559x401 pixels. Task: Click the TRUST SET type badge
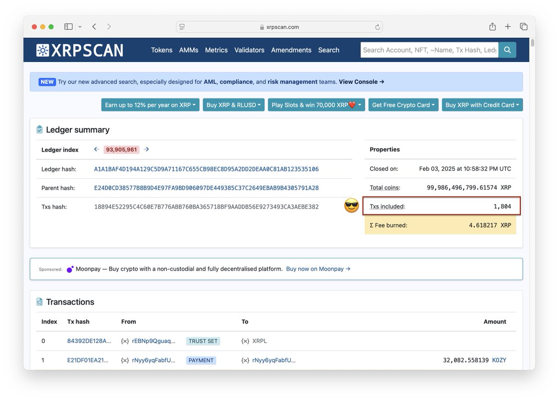point(203,341)
